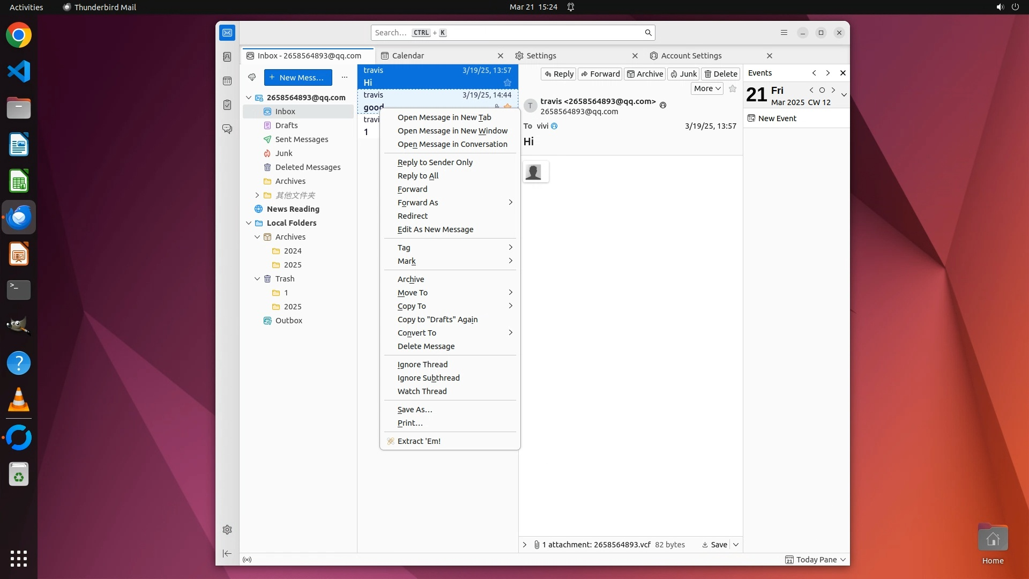This screenshot has width=1029, height=579.
Task: Toggle the star in the message header
Action: (x=733, y=88)
